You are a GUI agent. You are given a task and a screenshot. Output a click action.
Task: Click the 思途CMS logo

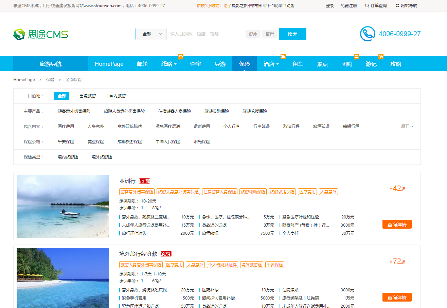coord(40,34)
